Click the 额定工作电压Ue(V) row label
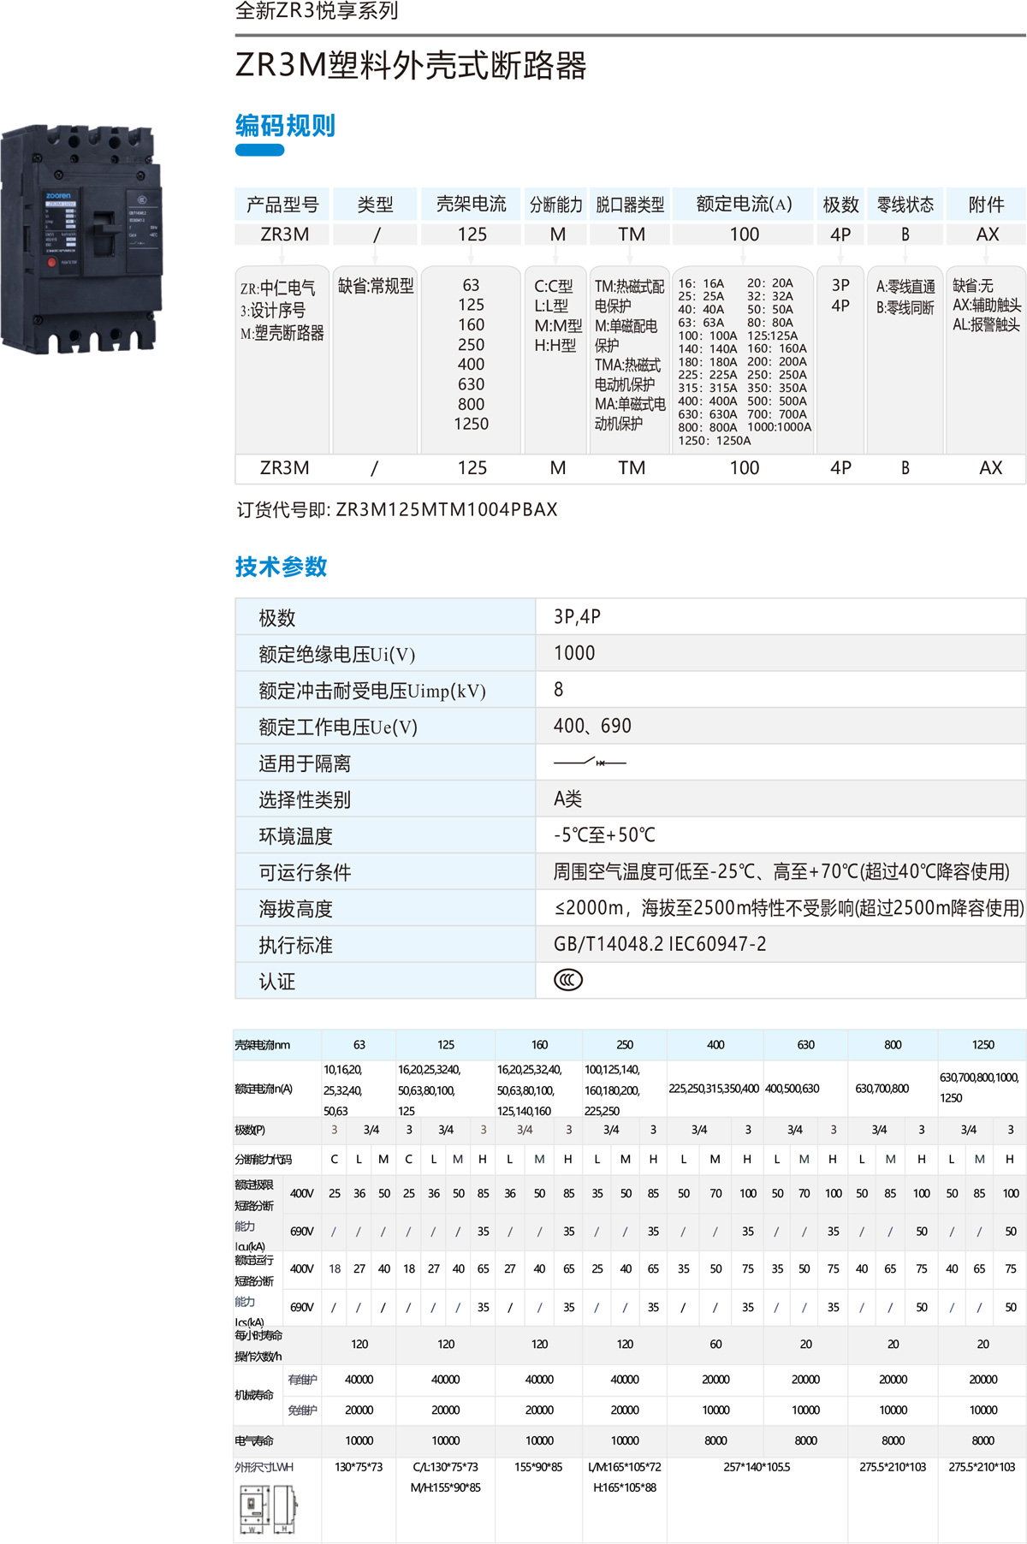The height and width of the screenshot is (1544, 1027). 338,727
